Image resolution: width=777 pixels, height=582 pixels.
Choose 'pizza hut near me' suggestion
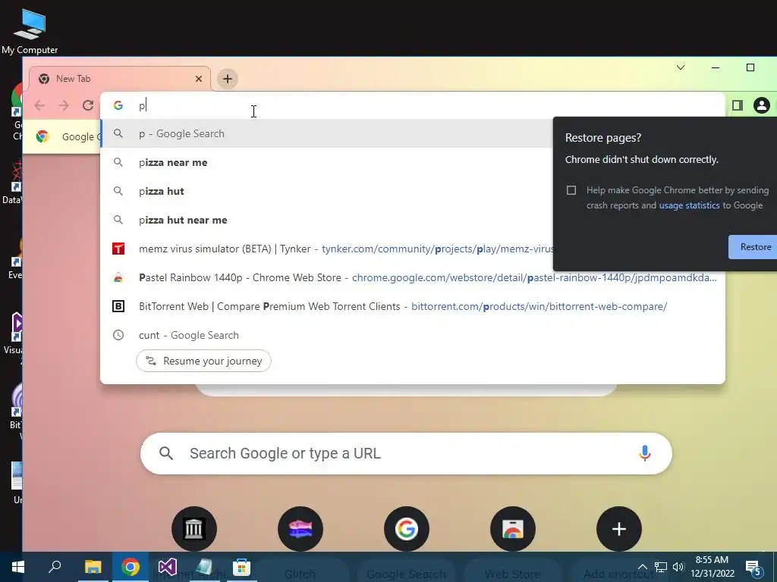coord(327,220)
